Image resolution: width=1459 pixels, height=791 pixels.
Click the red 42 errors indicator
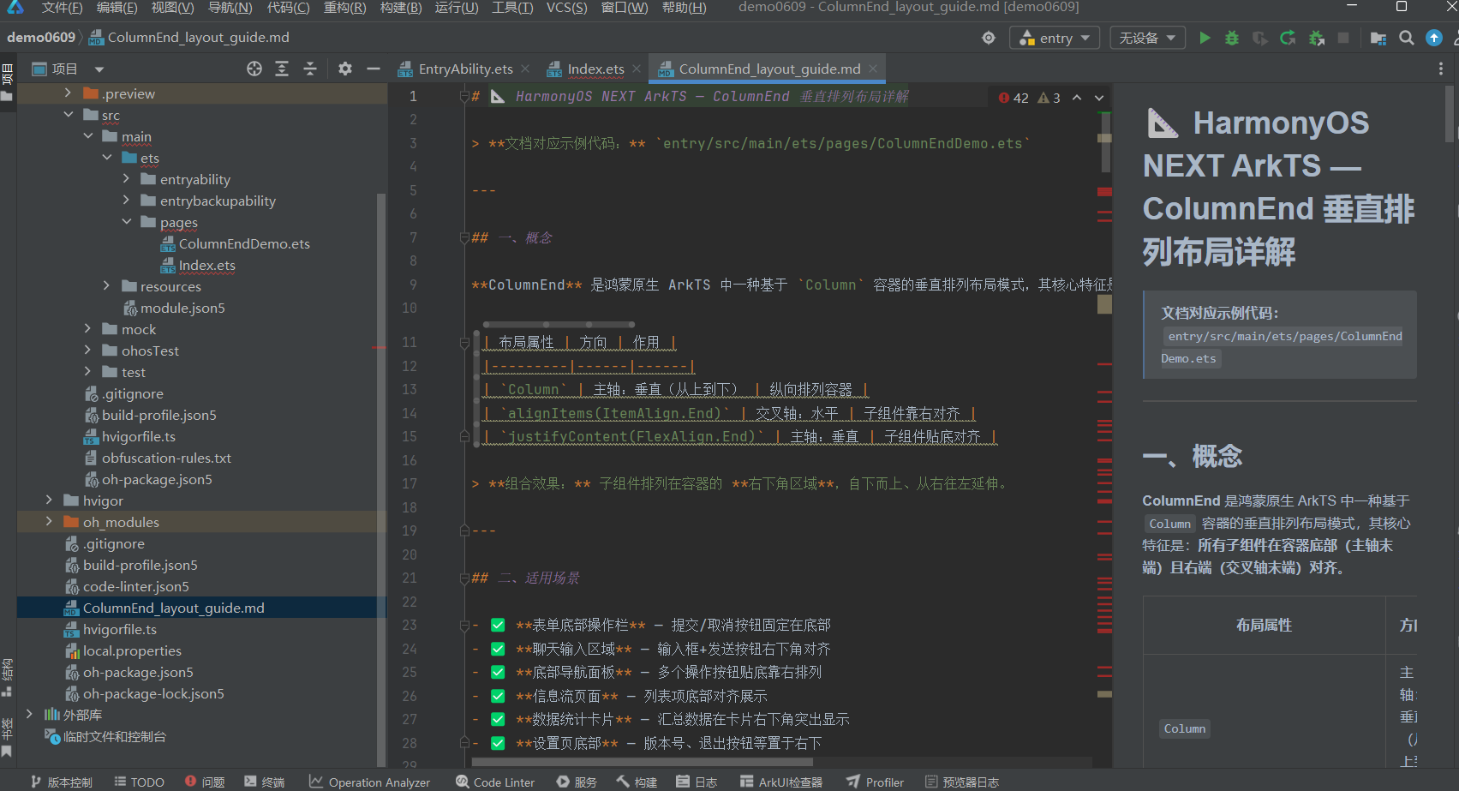click(1014, 98)
